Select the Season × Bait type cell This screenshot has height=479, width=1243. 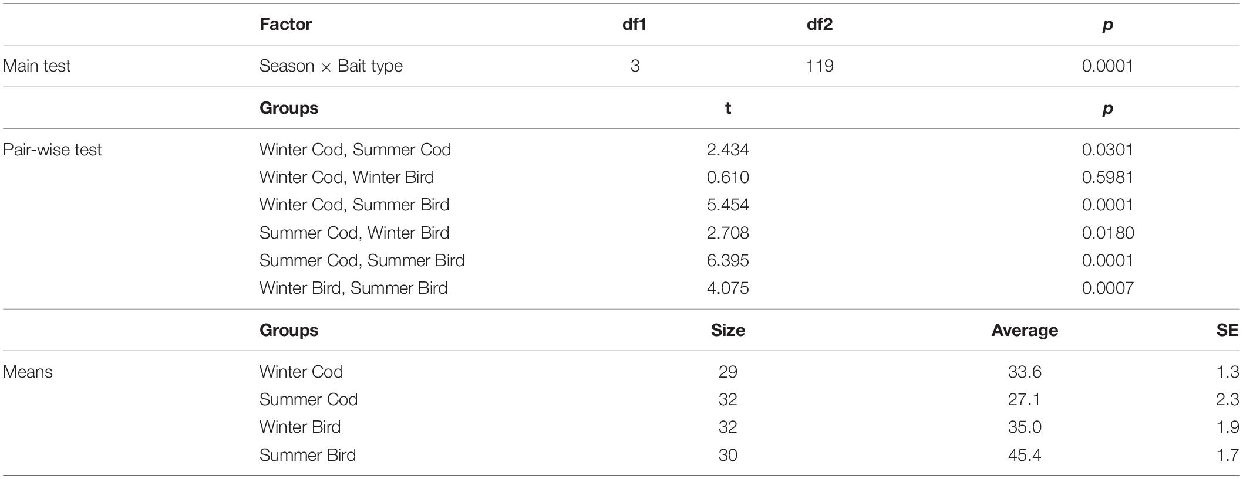pyautogui.click(x=331, y=66)
